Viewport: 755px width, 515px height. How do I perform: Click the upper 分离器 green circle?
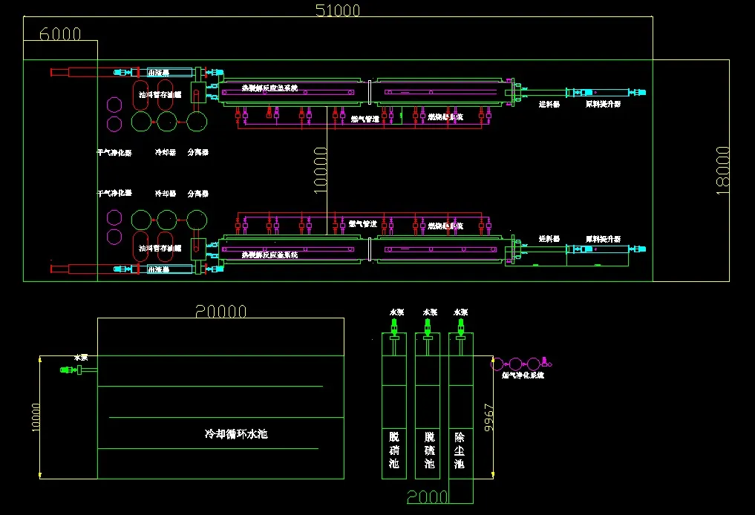pos(197,119)
